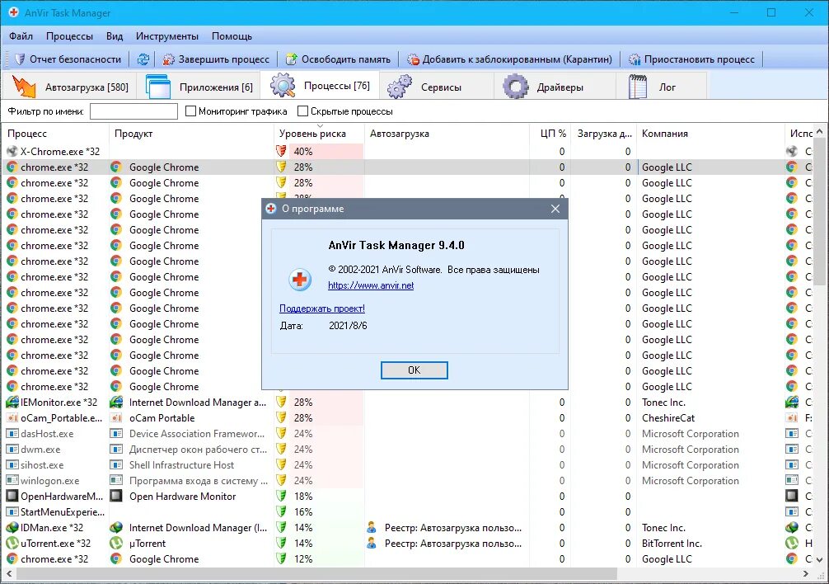The height and width of the screenshot is (584, 829).
Task: Click startup user icon in uTorrent.exe row
Action: 372,544
